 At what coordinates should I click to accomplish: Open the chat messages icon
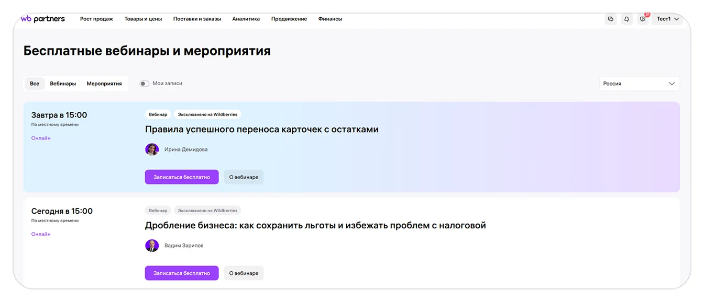pyautogui.click(x=610, y=19)
